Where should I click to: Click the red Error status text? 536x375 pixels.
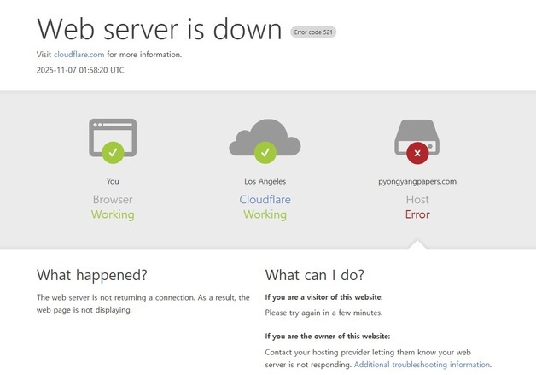[417, 214]
